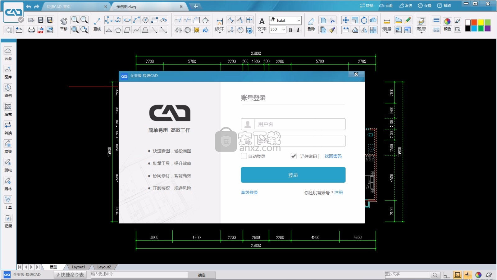Toggle the crosshair plus status icon
This screenshot has width=497, height=280.
tap(468, 275)
